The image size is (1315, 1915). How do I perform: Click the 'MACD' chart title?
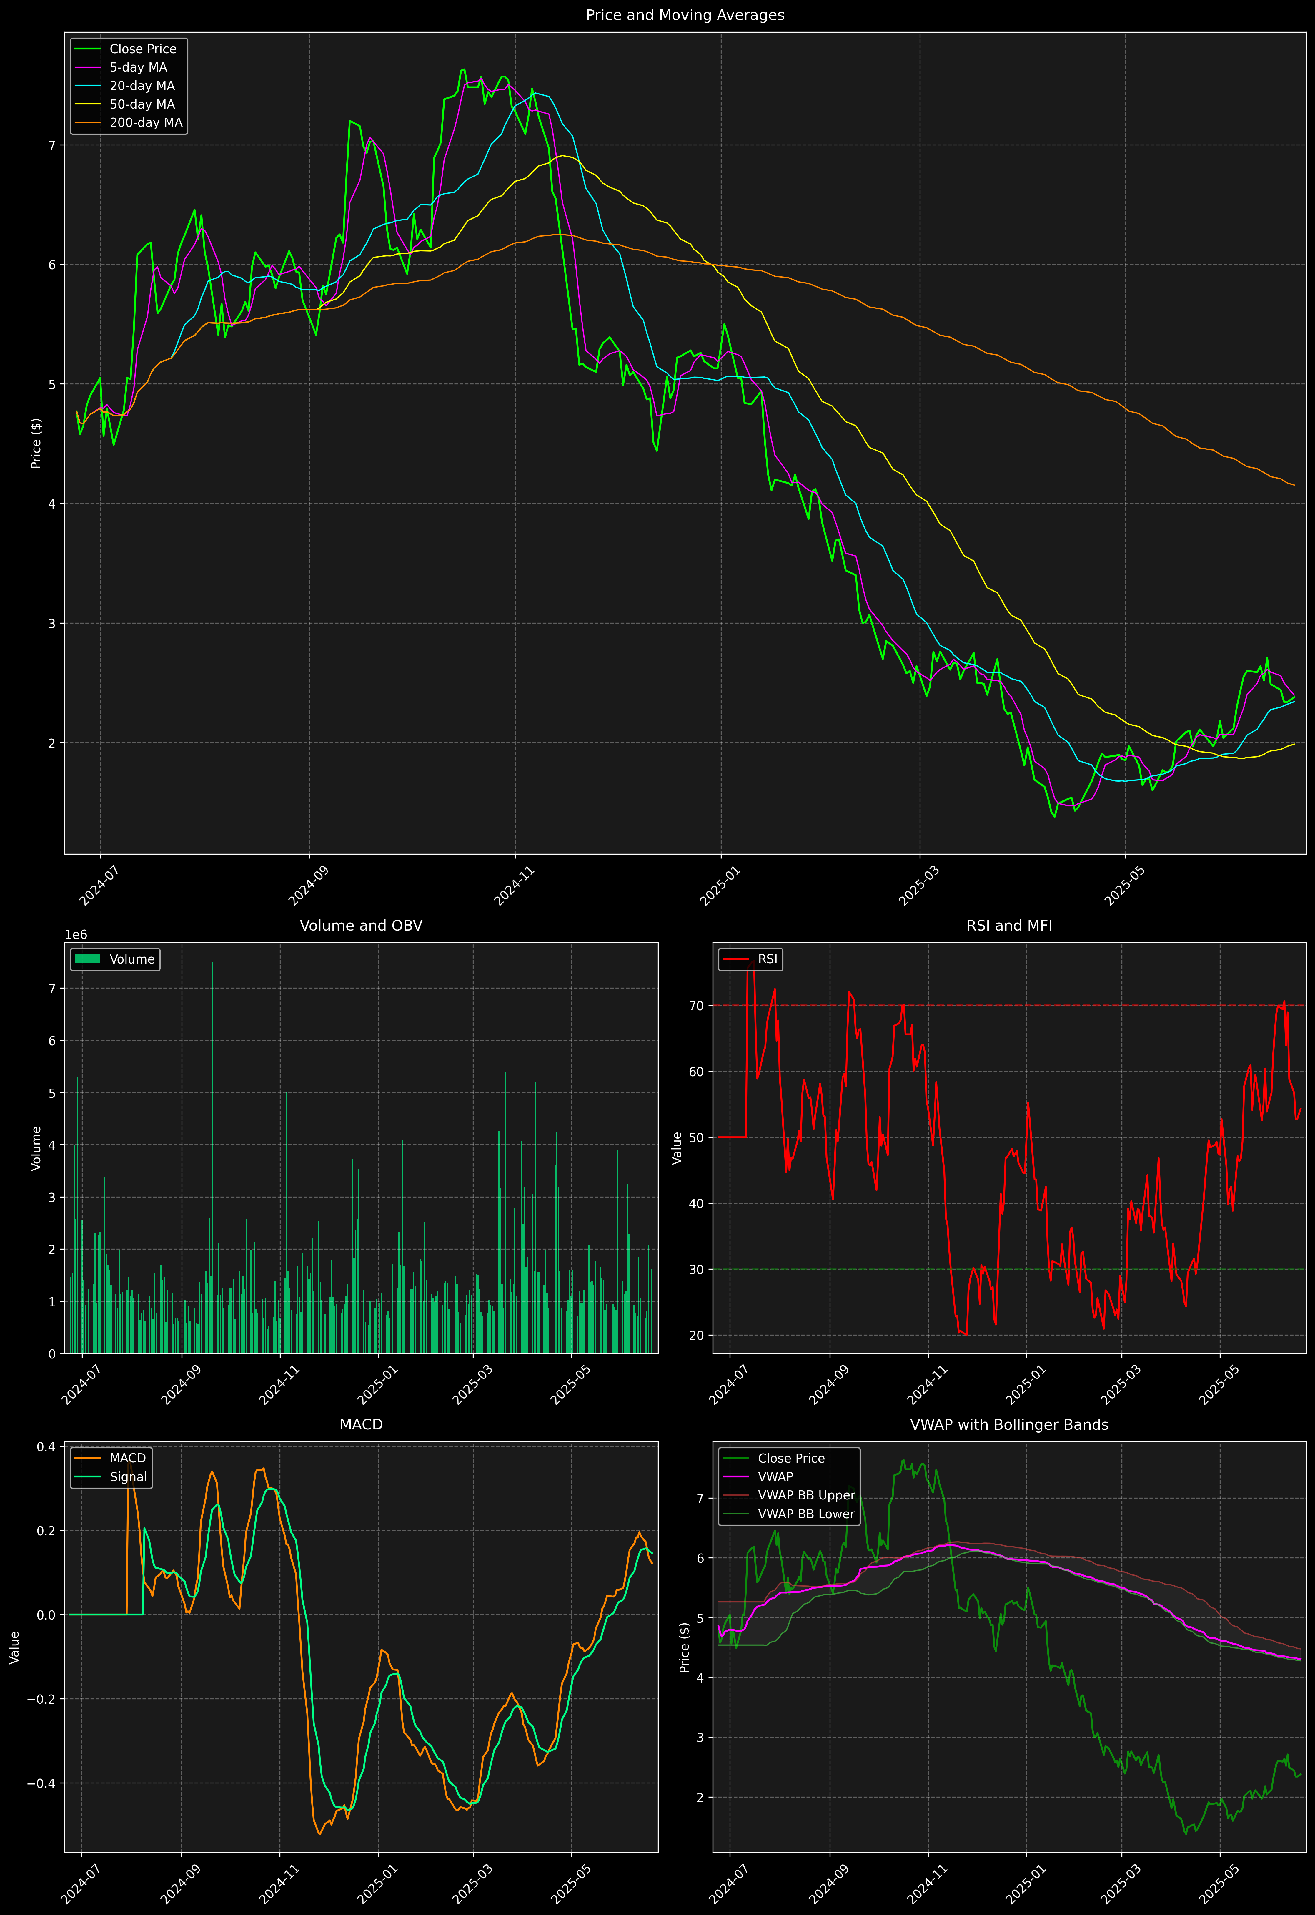361,1425
